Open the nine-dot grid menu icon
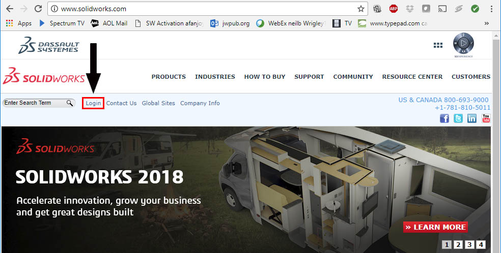The width and height of the screenshot is (501, 253). pos(438,45)
